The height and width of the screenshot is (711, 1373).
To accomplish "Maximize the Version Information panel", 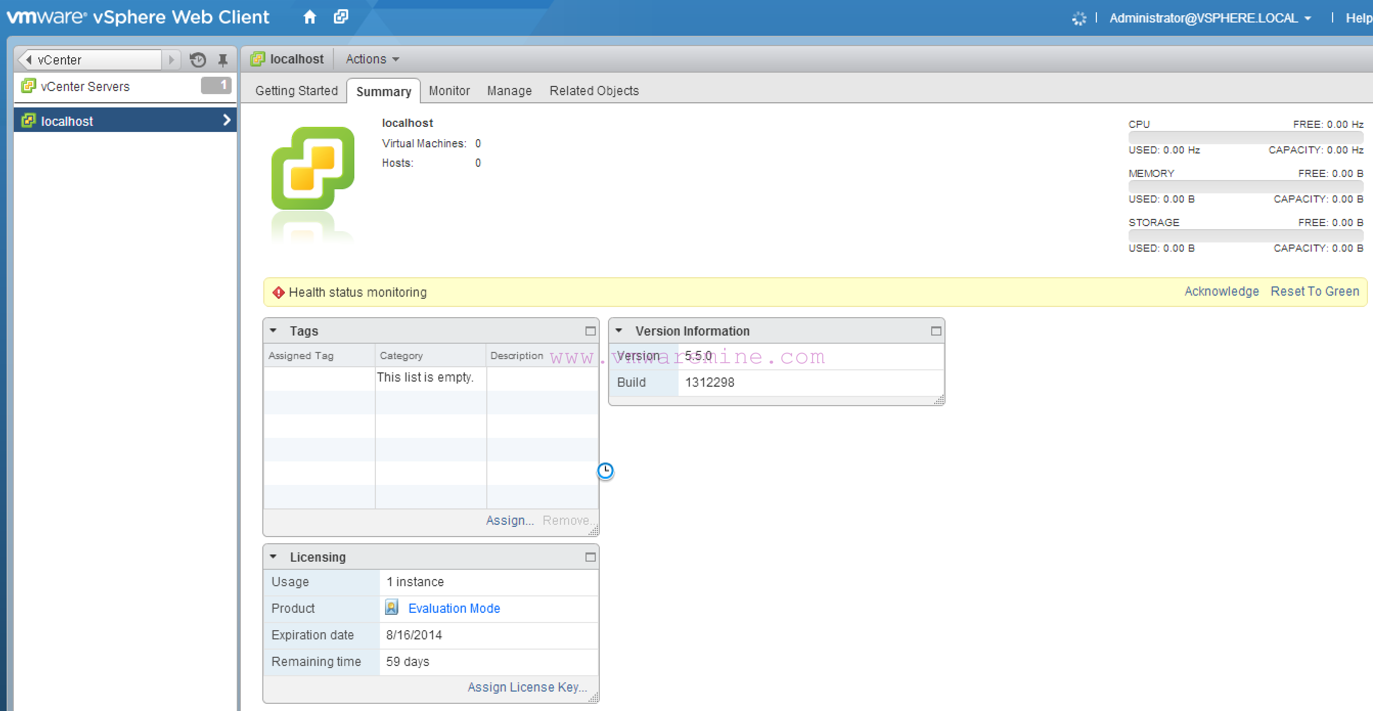I will tap(935, 331).
